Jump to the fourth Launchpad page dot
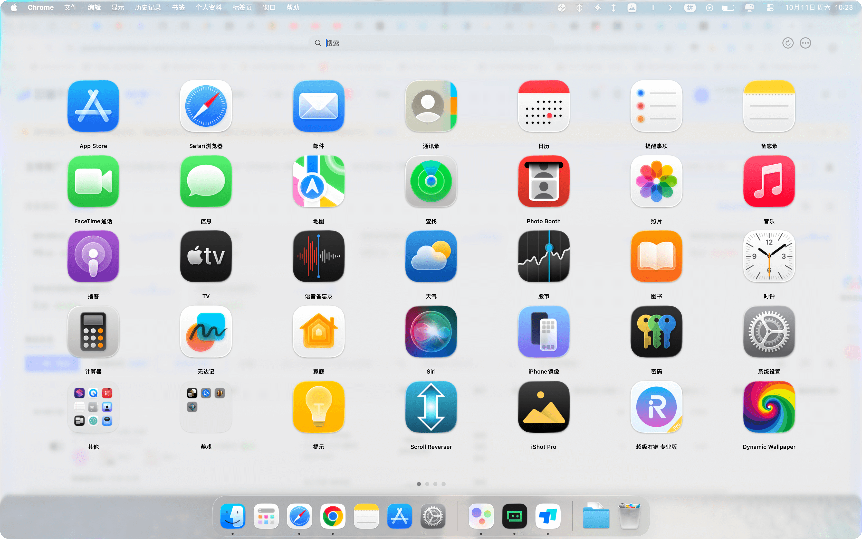This screenshot has width=862, height=539. pos(444,484)
